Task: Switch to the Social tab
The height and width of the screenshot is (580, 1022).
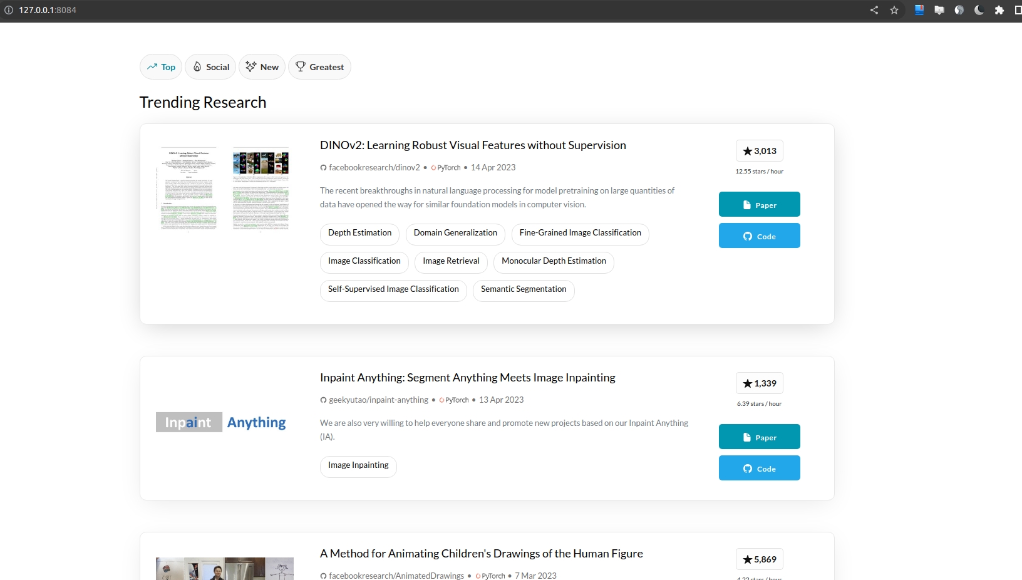Action: (210, 67)
